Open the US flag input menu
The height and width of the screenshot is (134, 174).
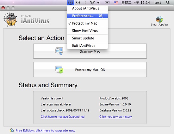116,3
